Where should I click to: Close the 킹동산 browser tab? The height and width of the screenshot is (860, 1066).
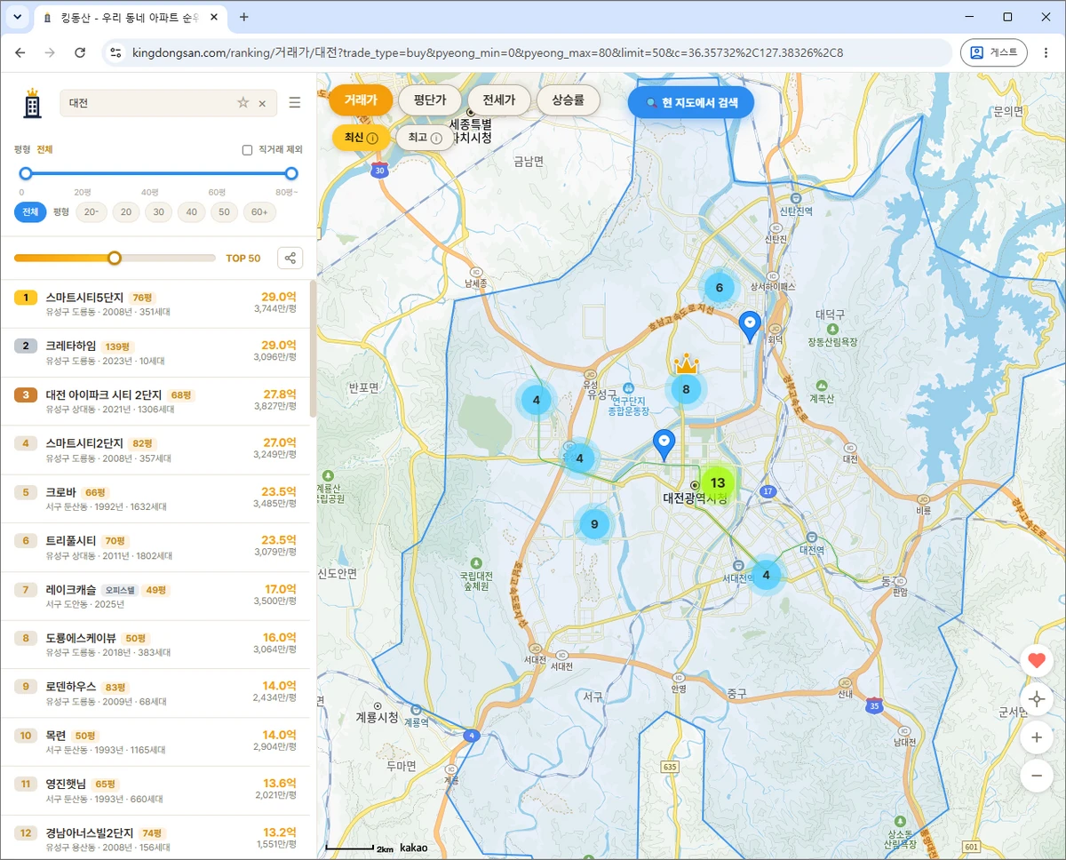pyautogui.click(x=215, y=17)
